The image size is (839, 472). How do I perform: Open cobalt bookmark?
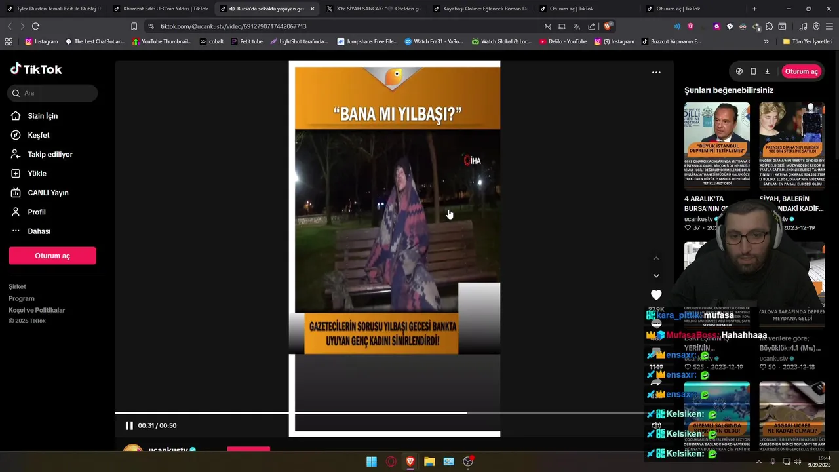(212, 41)
